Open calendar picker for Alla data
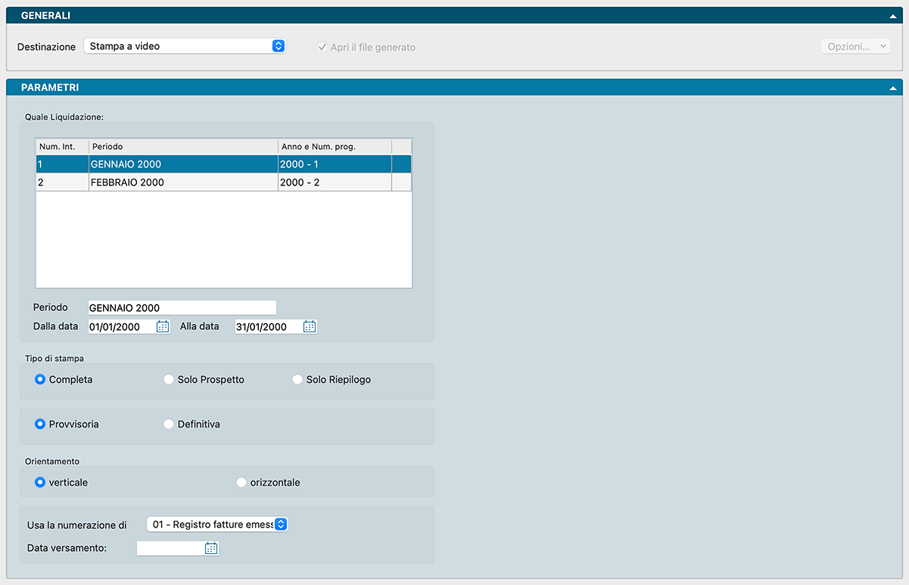This screenshot has height=585, width=909. [309, 327]
